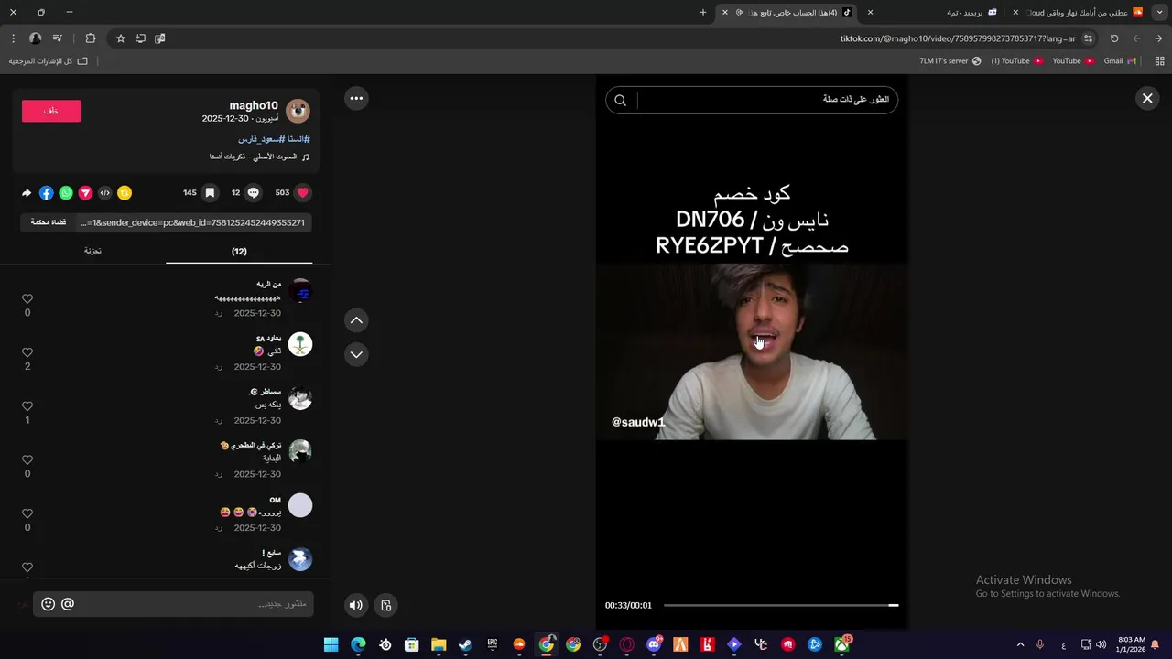Share to WhatsApp icon
Image resolution: width=1172 pixels, height=659 pixels.
pyautogui.click(x=66, y=193)
